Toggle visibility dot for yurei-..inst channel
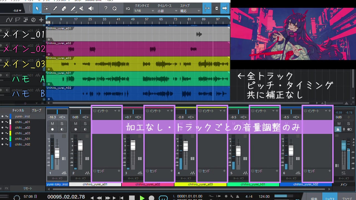The width and height of the screenshot is (356, 200). pyautogui.click(x=3, y=116)
